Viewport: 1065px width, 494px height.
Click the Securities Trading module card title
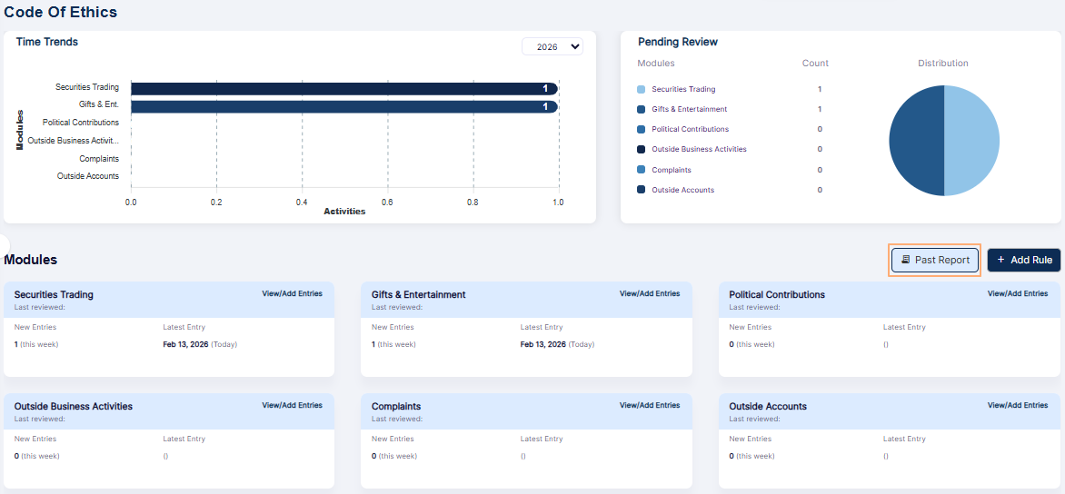click(54, 295)
